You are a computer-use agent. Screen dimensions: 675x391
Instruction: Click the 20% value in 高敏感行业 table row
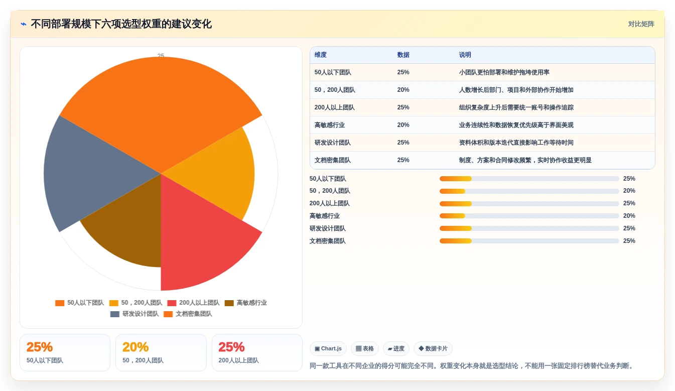pos(403,125)
